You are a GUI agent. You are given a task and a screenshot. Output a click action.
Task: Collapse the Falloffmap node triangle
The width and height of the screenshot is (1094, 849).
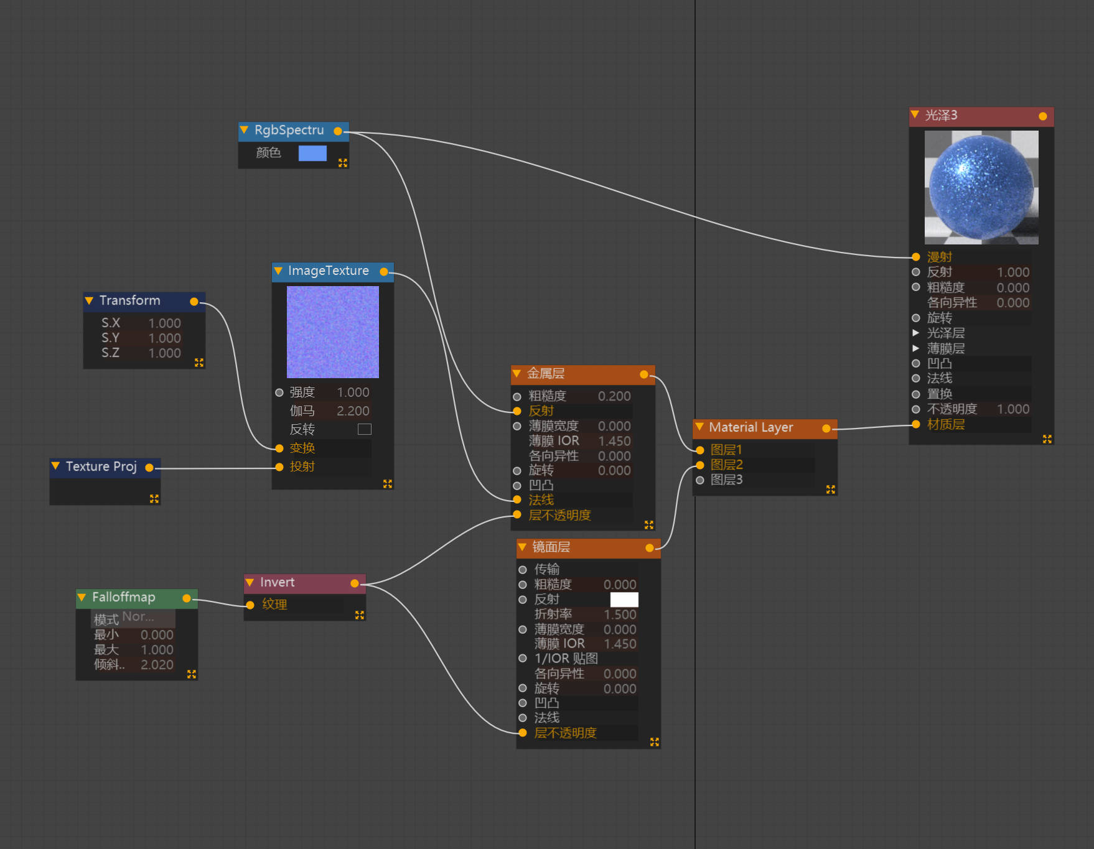pos(82,597)
